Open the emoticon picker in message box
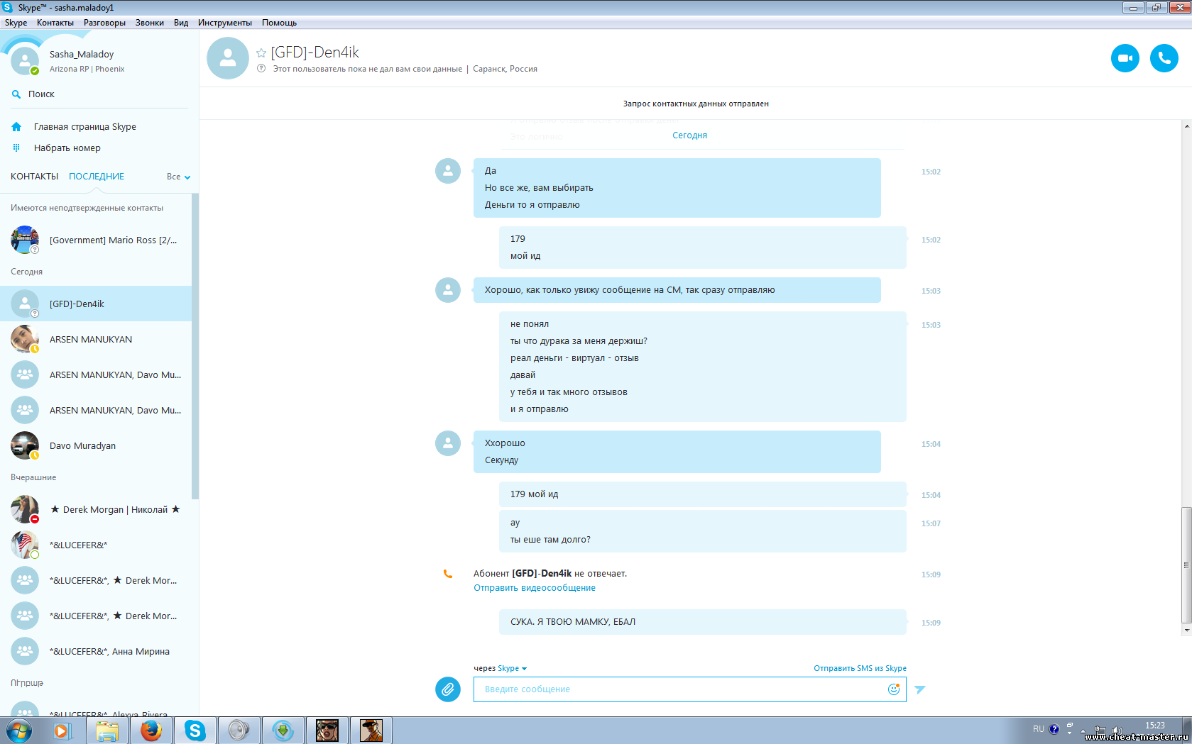This screenshot has width=1192, height=744. 893,689
